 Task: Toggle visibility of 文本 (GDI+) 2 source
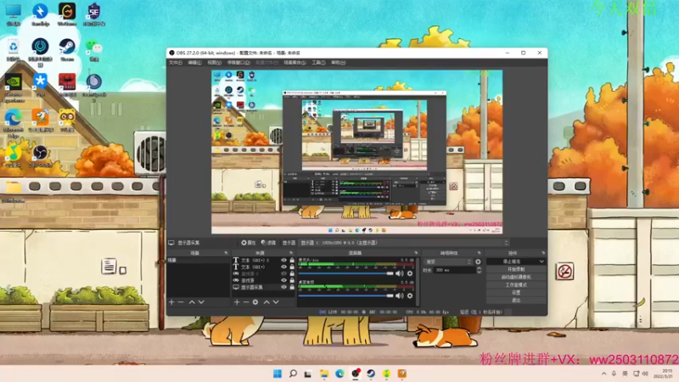(x=283, y=261)
